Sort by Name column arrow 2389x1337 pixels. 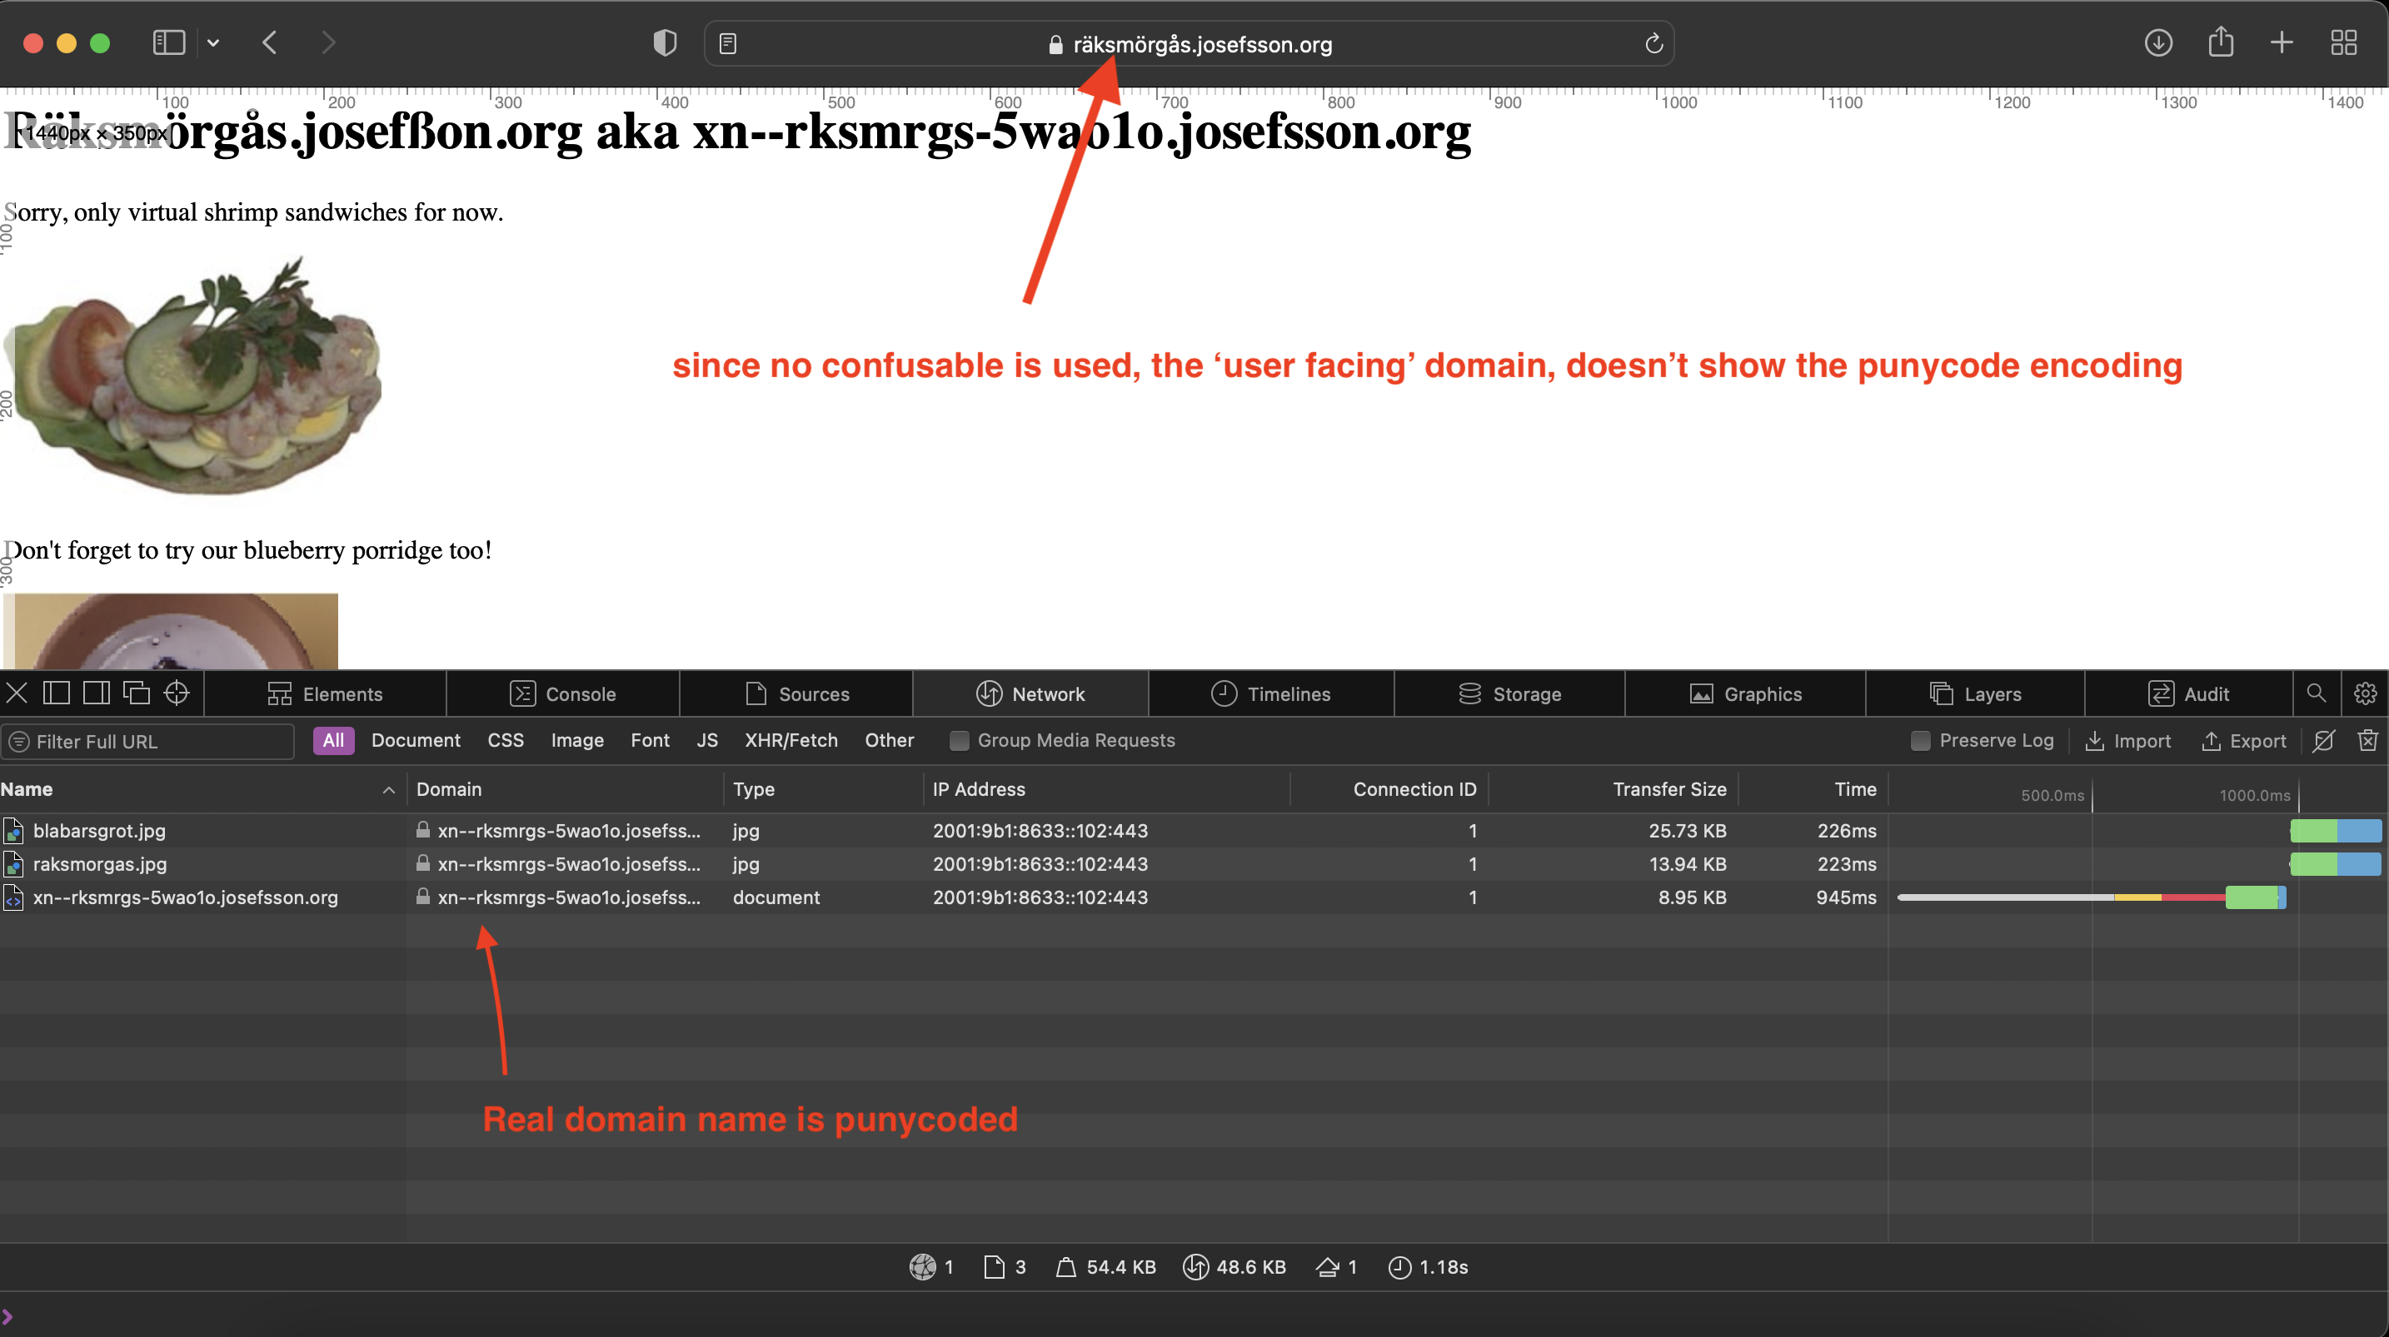tap(388, 790)
